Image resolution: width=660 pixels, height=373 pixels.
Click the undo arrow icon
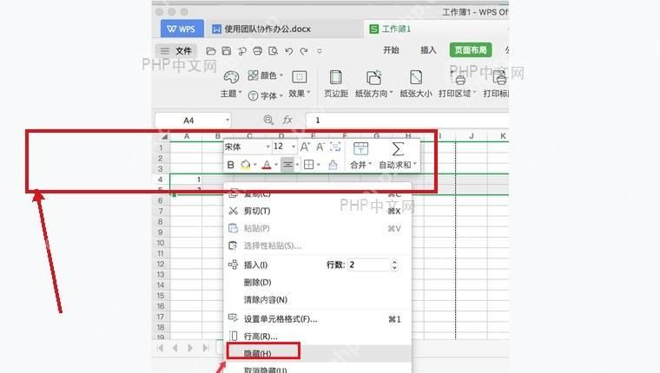pos(288,51)
